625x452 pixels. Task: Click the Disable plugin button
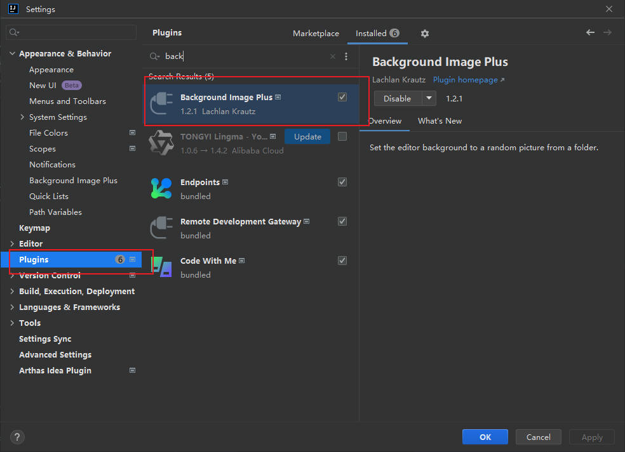(398, 98)
